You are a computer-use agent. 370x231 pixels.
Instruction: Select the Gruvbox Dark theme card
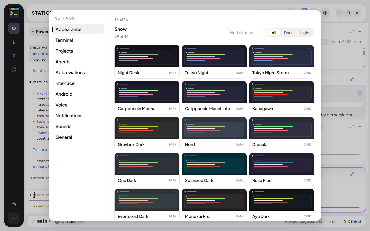click(147, 133)
